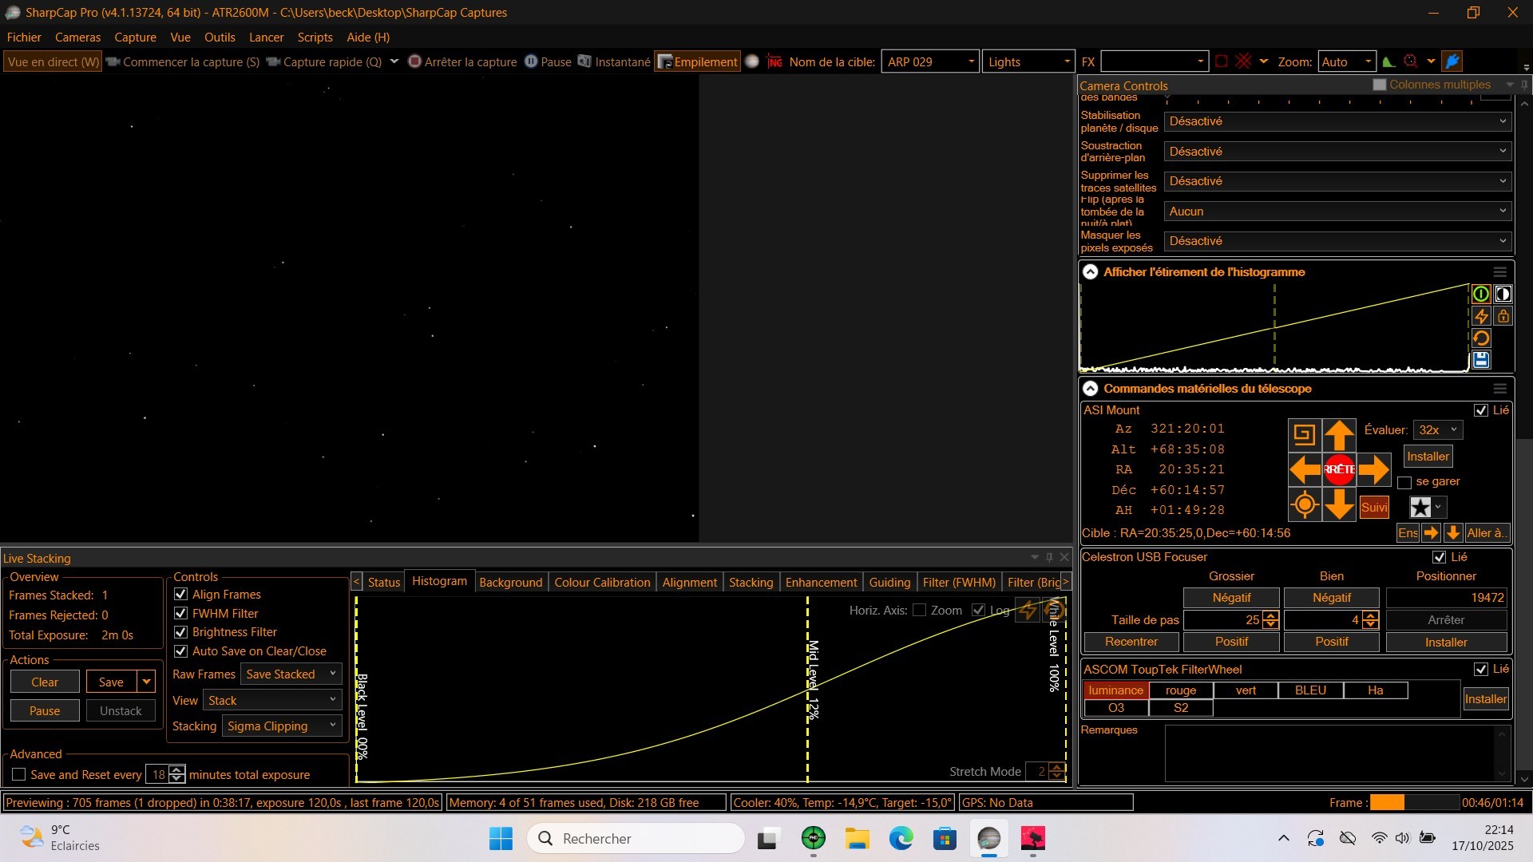The height and width of the screenshot is (862, 1533).
Task: Switch to the Guiding tab
Action: 889,582
